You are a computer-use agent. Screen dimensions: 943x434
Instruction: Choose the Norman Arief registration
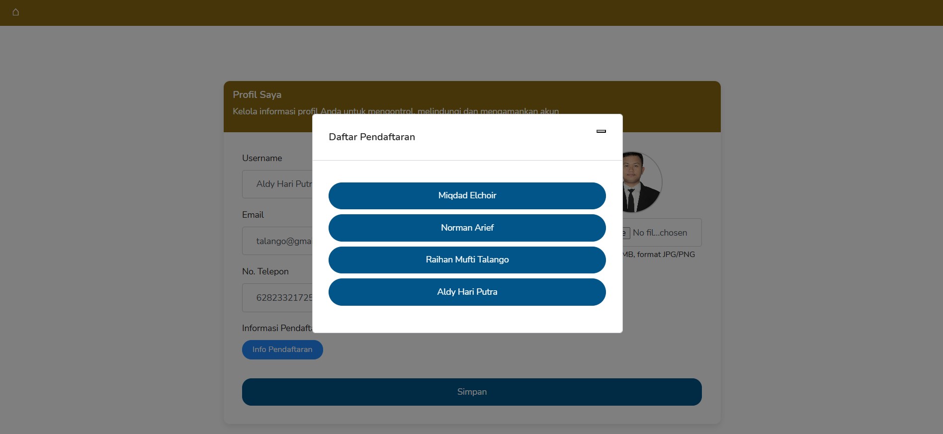(x=467, y=228)
